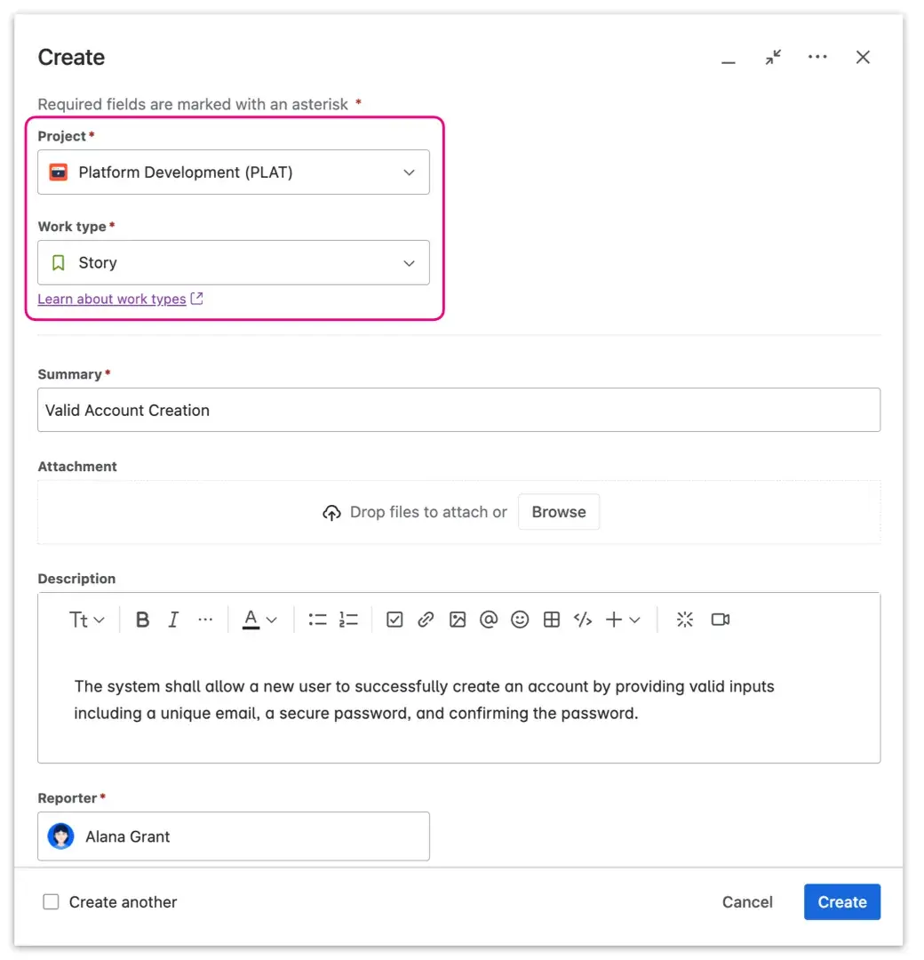Viewport: 924px width, 960px height.
Task: Open the text color picker
Action: coord(258,620)
